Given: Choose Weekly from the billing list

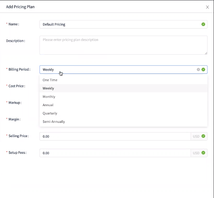Looking at the screenshot, I should point(48,88).
